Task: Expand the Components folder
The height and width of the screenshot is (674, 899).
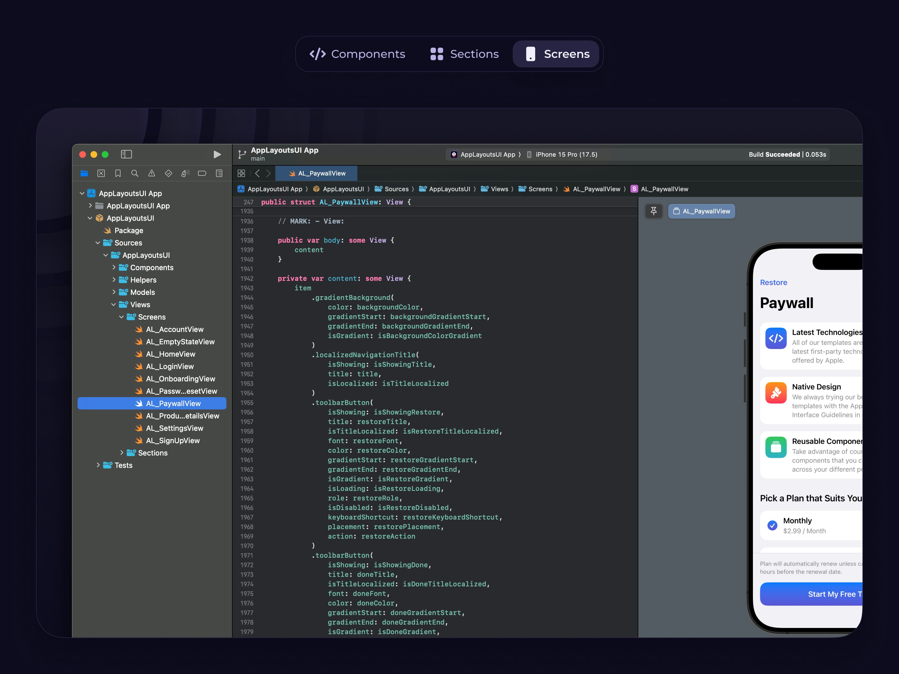Action: pyautogui.click(x=114, y=267)
